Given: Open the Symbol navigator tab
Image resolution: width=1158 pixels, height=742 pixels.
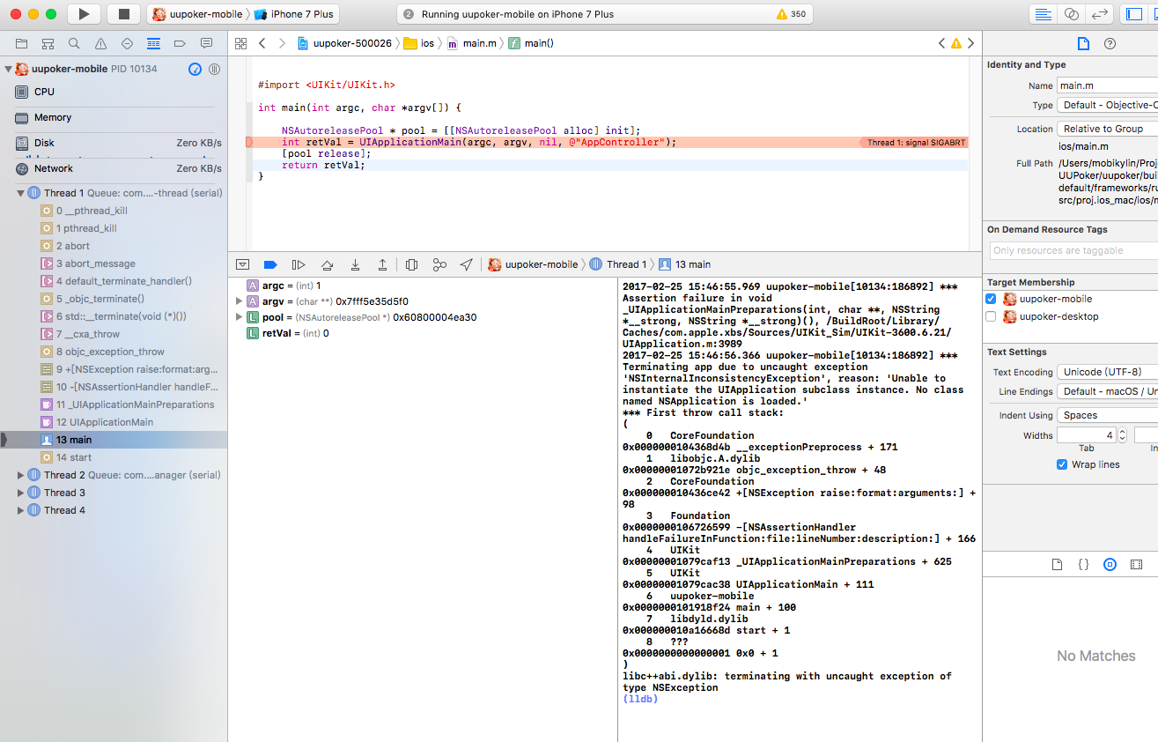Looking at the screenshot, I should click(48, 43).
